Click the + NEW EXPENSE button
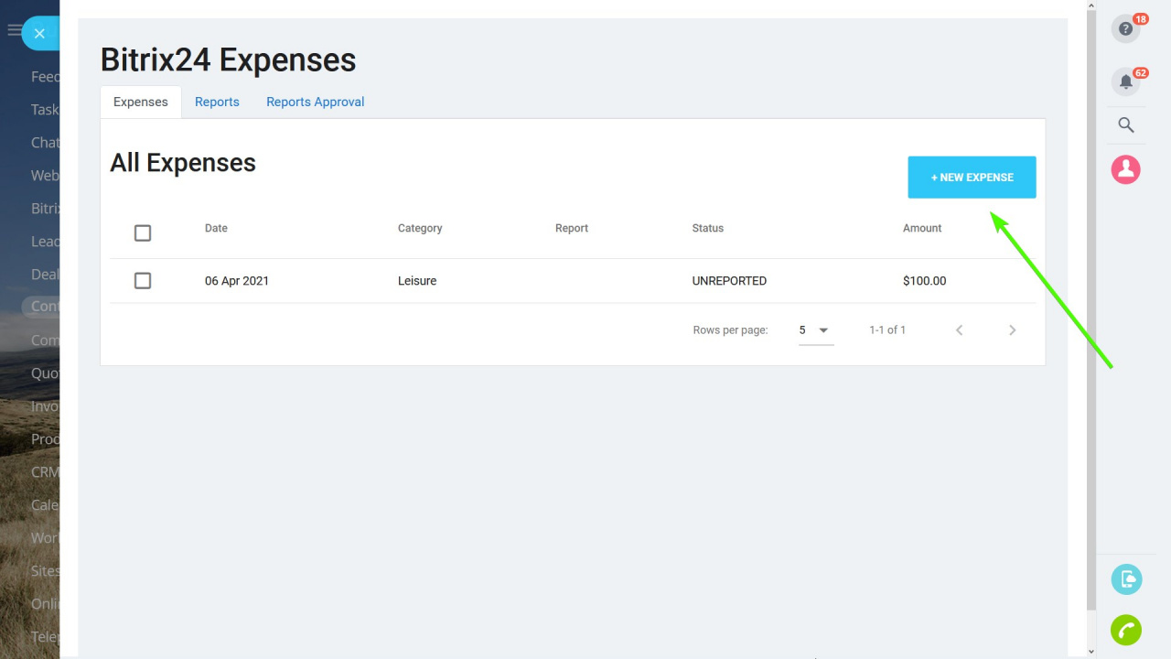 972,178
